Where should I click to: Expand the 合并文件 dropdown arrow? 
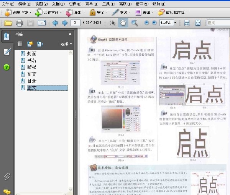(x=61, y=13)
